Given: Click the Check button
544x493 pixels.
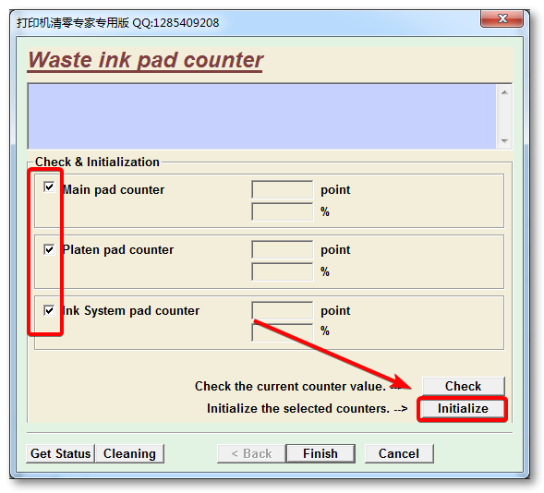Looking at the screenshot, I should coord(463,386).
